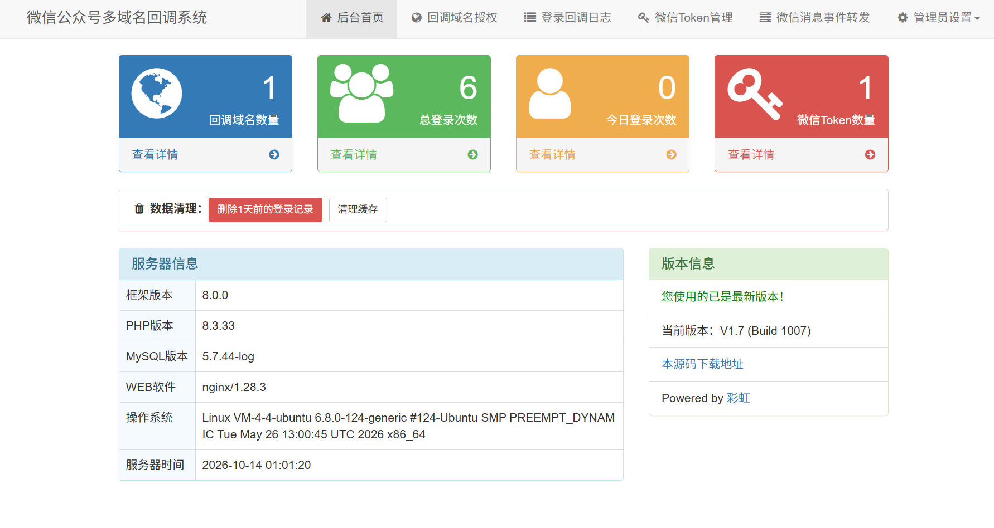
Task: Click orange arrow circle icon for today's logins
Action: tap(671, 155)
